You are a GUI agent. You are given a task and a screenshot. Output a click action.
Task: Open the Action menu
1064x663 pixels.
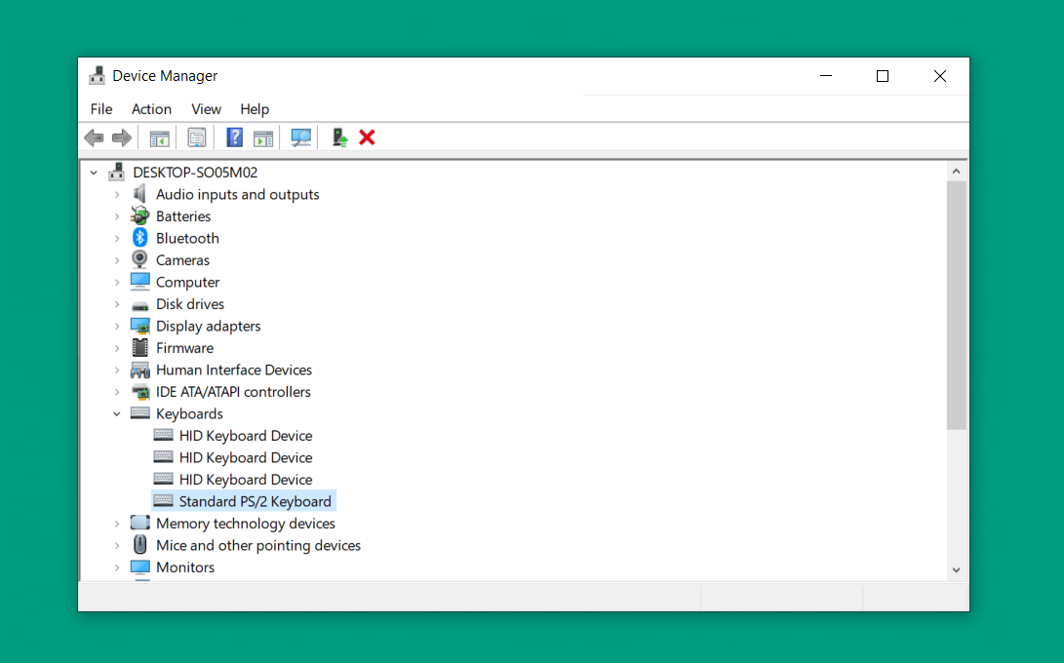click(151, 108)
